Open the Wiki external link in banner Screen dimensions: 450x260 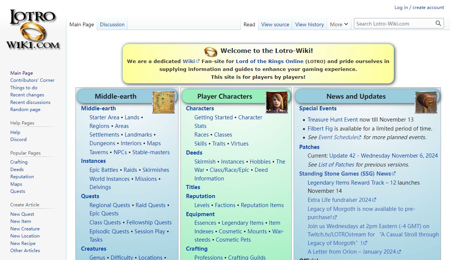pyautogui.click(x=191, y=61)
